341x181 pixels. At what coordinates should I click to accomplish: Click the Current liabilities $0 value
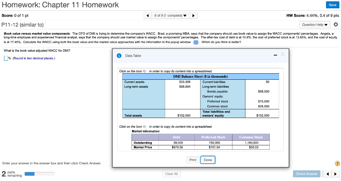(267, 82)
